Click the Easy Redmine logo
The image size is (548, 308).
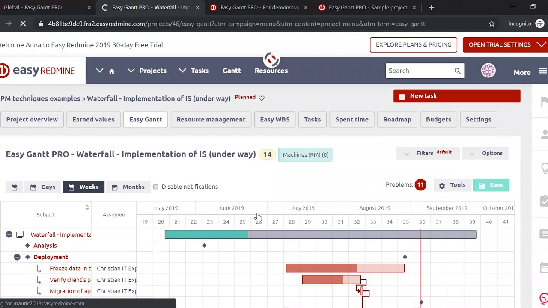(38, 71)
